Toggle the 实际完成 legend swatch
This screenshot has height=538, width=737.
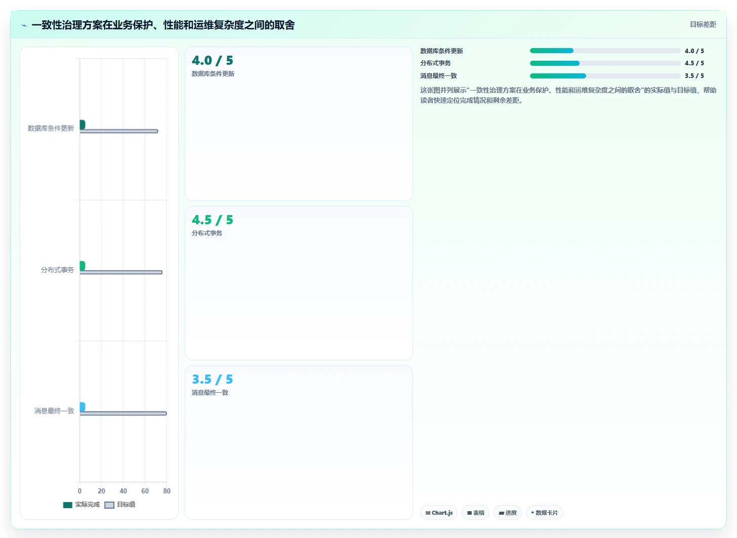[68, 505]
